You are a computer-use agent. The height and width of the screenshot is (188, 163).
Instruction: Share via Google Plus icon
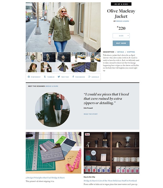pos(94,77)
